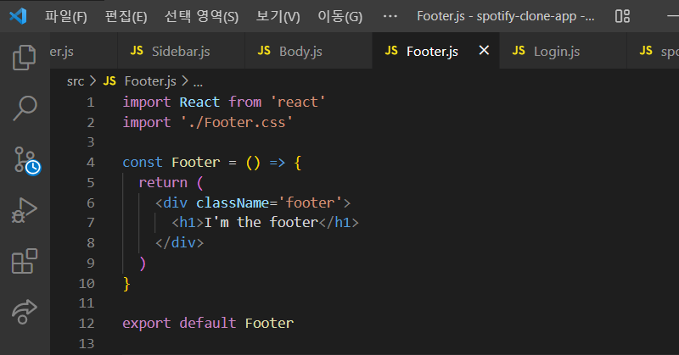This screenshot has height=355, width=679.
Task: Open the Search view in activity bar
Action: (25, 108)
